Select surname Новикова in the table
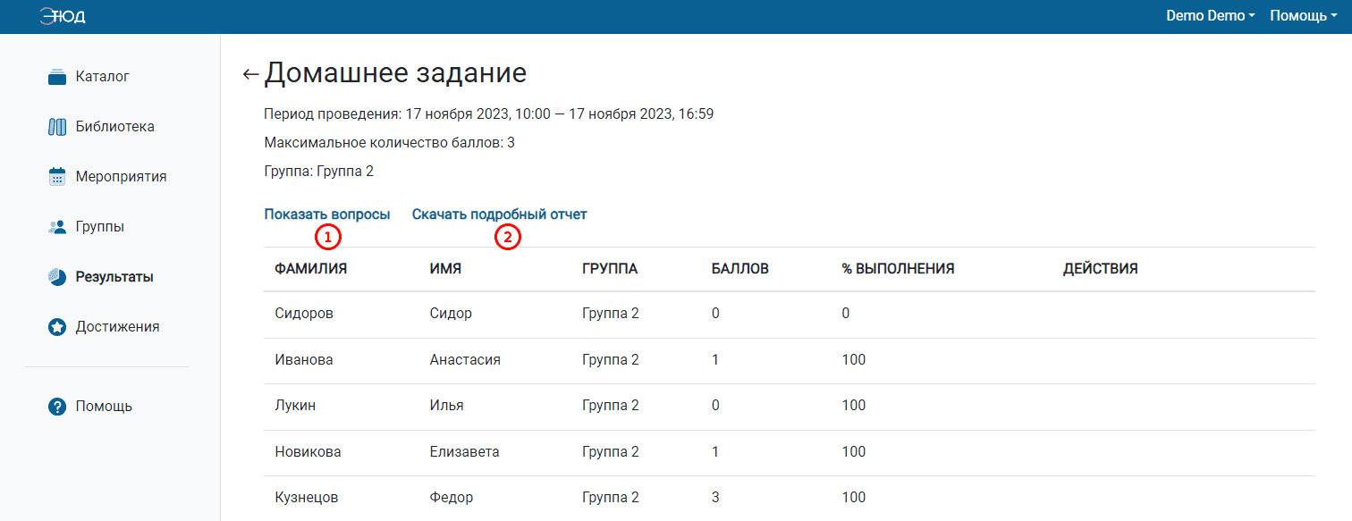Viewport: 1352px width, 521px height. point(308,452)
